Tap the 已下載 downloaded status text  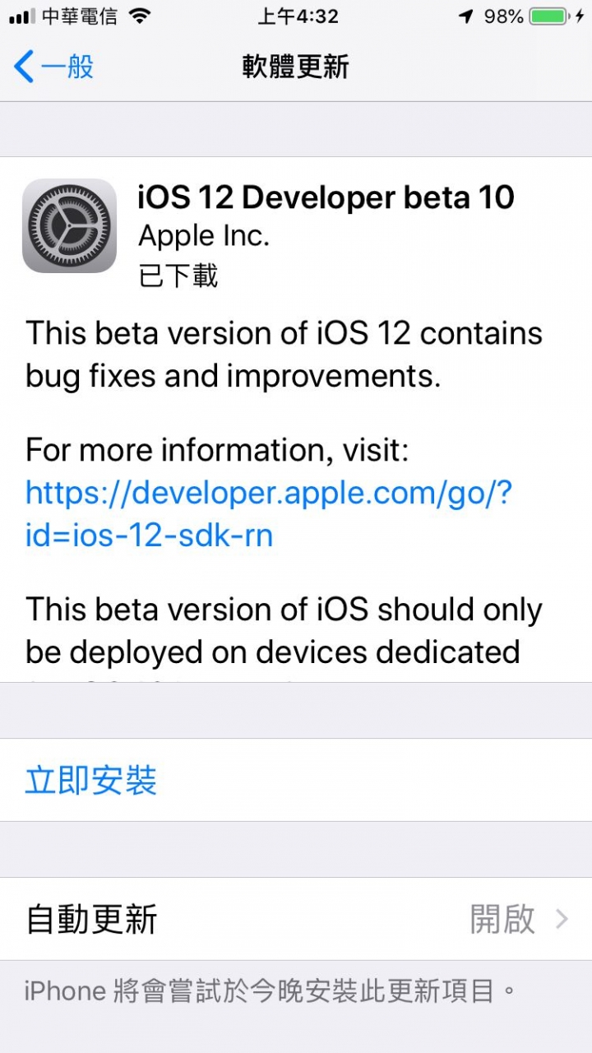[178, 276]
